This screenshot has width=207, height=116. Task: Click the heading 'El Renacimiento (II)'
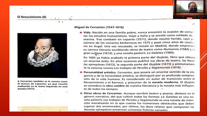tap(32, 17)
